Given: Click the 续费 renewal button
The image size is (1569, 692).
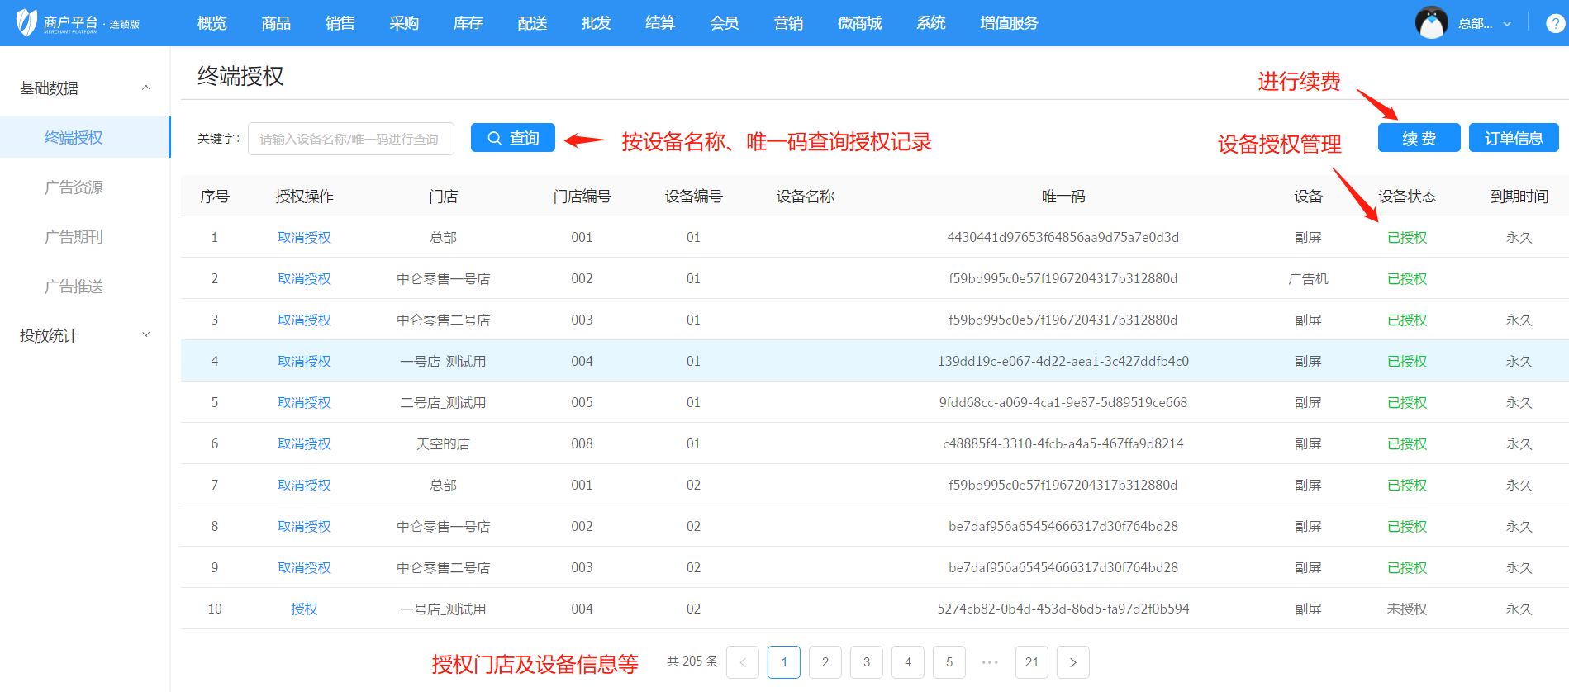Looking at the screenshot, I should 1419,138.
